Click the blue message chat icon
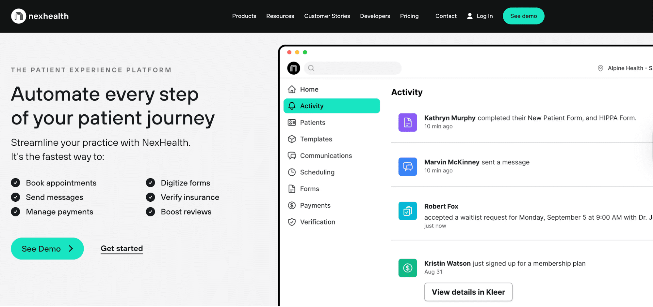The height and width of the screenshot is (307, 653). [407, 167]
